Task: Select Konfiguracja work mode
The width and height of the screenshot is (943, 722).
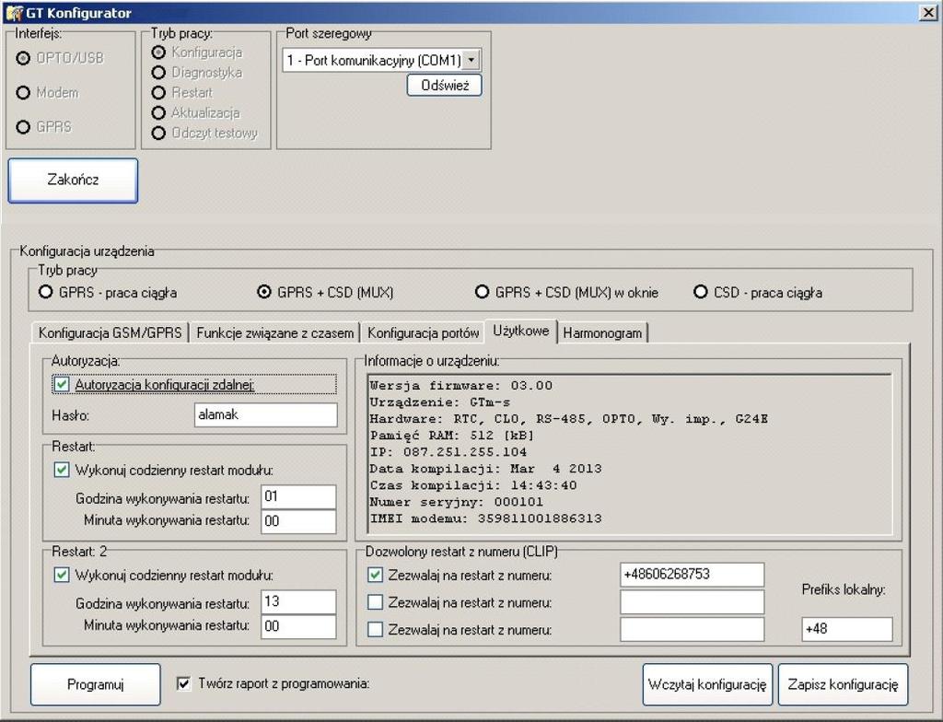Action: [158, 52]
